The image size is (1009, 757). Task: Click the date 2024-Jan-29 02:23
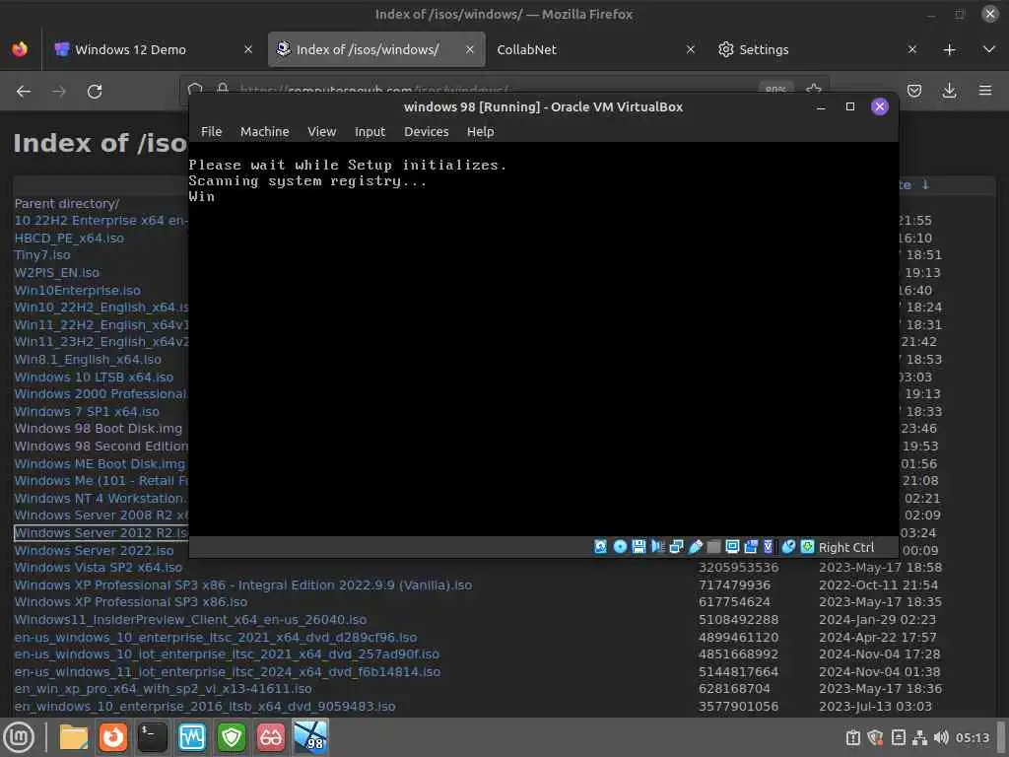pos(878,619)
